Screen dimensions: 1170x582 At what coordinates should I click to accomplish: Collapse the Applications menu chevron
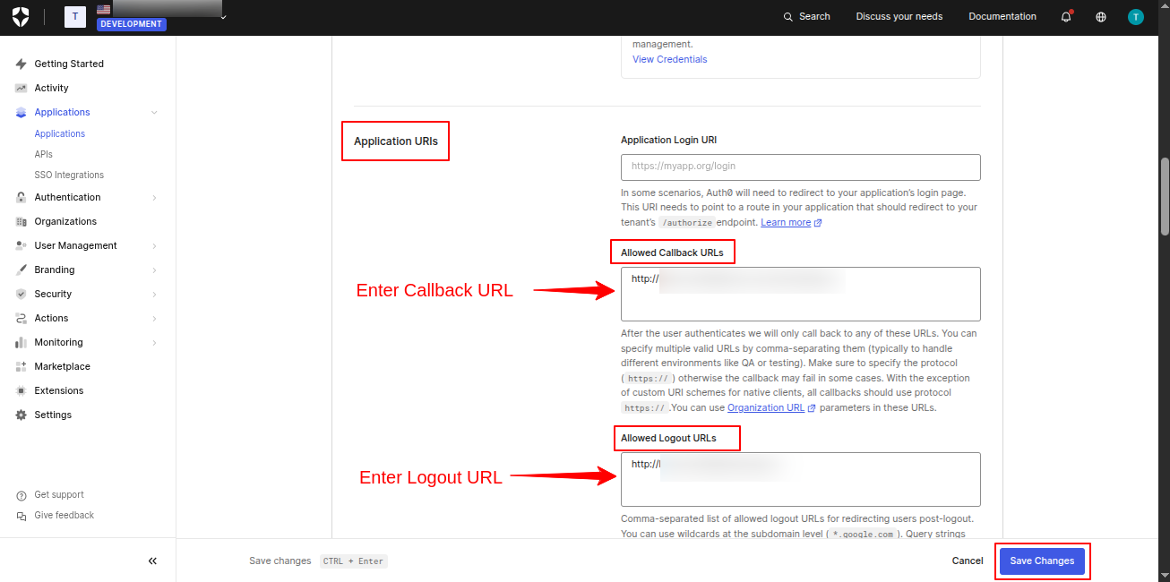pos(154,112)
